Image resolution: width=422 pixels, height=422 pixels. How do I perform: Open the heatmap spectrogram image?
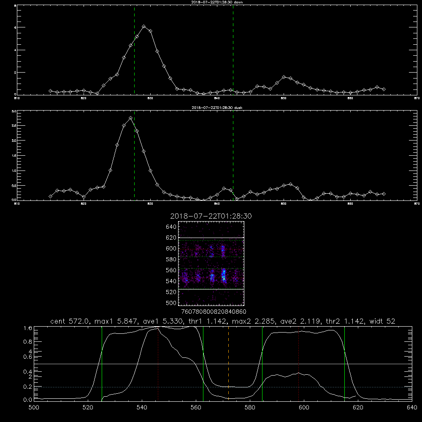(x=211, y=263)
